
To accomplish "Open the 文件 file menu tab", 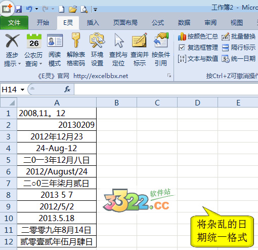I will coord(14,23).
